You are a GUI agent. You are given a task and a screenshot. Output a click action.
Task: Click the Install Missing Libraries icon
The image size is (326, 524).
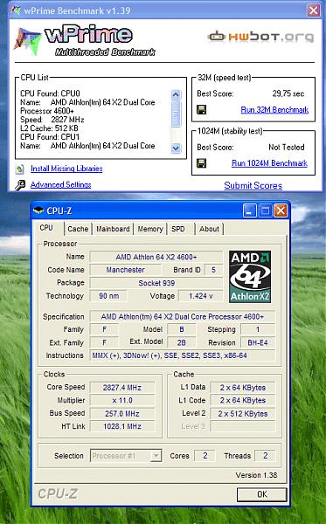[x=20, y=169]
